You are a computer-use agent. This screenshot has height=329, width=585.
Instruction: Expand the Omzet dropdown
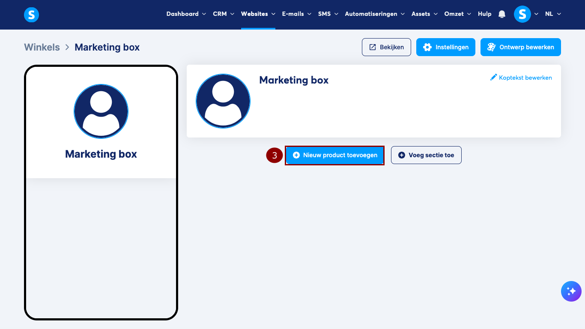[458, 14]
